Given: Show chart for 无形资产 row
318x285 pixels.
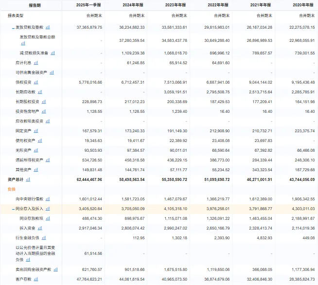Looking at the screenshot, I should [x=36, y=150].
